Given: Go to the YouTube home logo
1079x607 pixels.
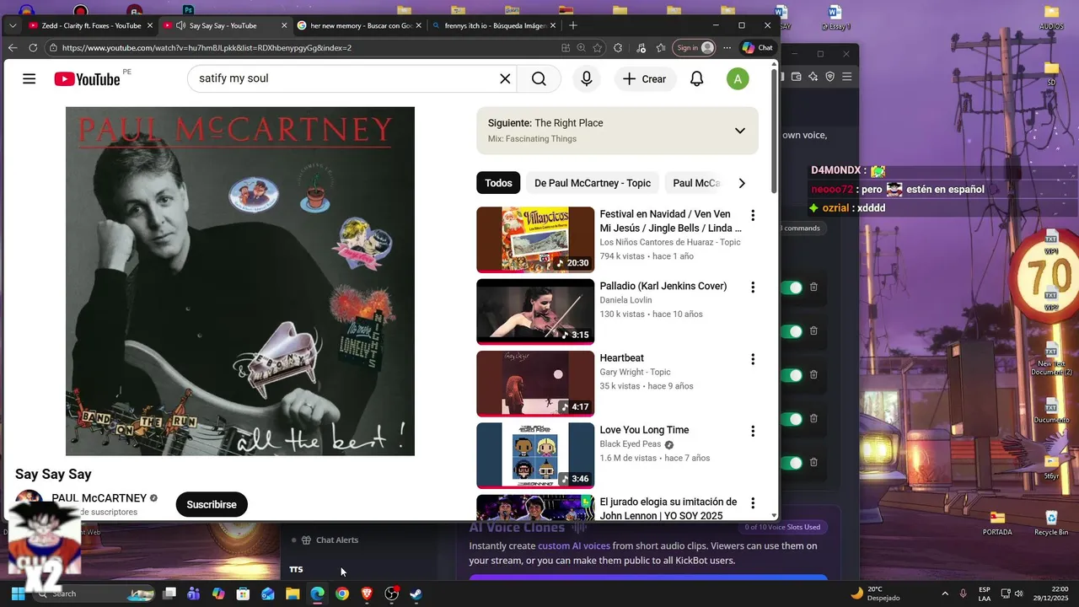Looking at the screenshot, I should coord(87,79).
